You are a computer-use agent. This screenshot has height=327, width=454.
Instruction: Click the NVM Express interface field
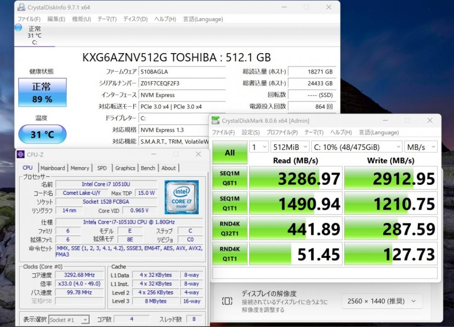pyautogui.click(x=182, y=95)
